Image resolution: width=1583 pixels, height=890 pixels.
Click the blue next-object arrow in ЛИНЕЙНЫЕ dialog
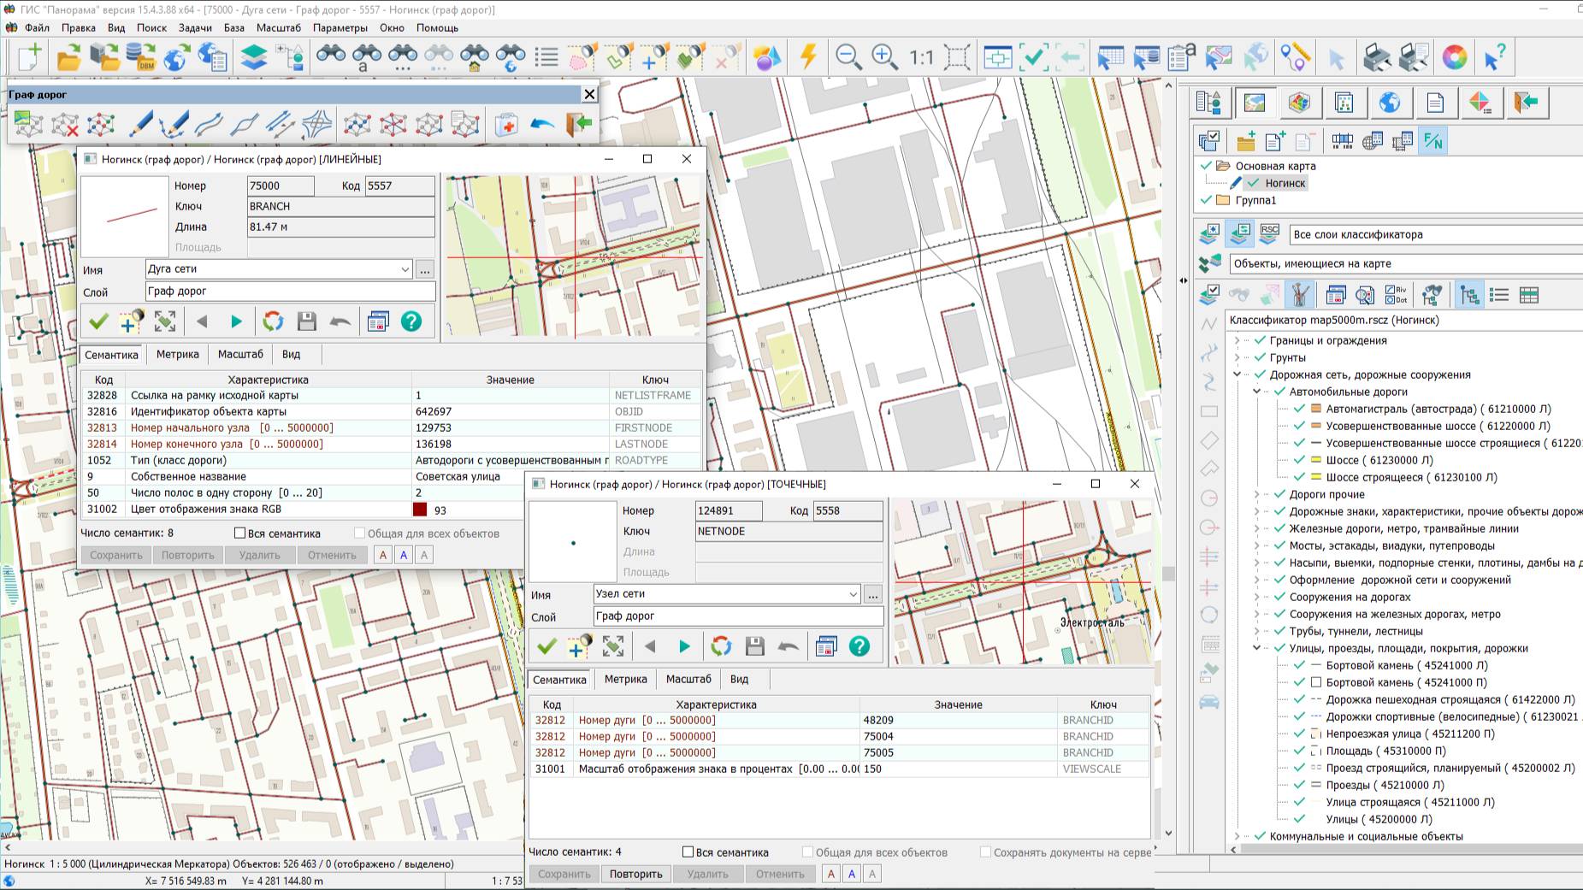pos(236,321)
